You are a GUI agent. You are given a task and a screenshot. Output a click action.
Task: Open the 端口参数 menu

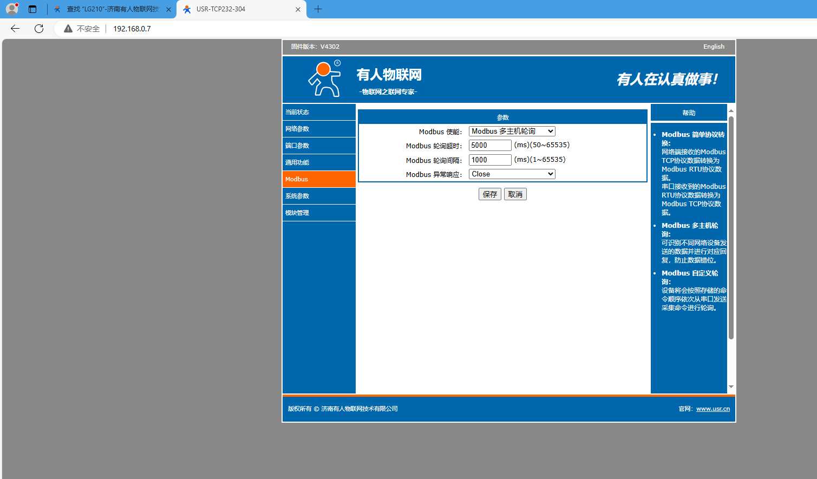click(x=319, y=146)
